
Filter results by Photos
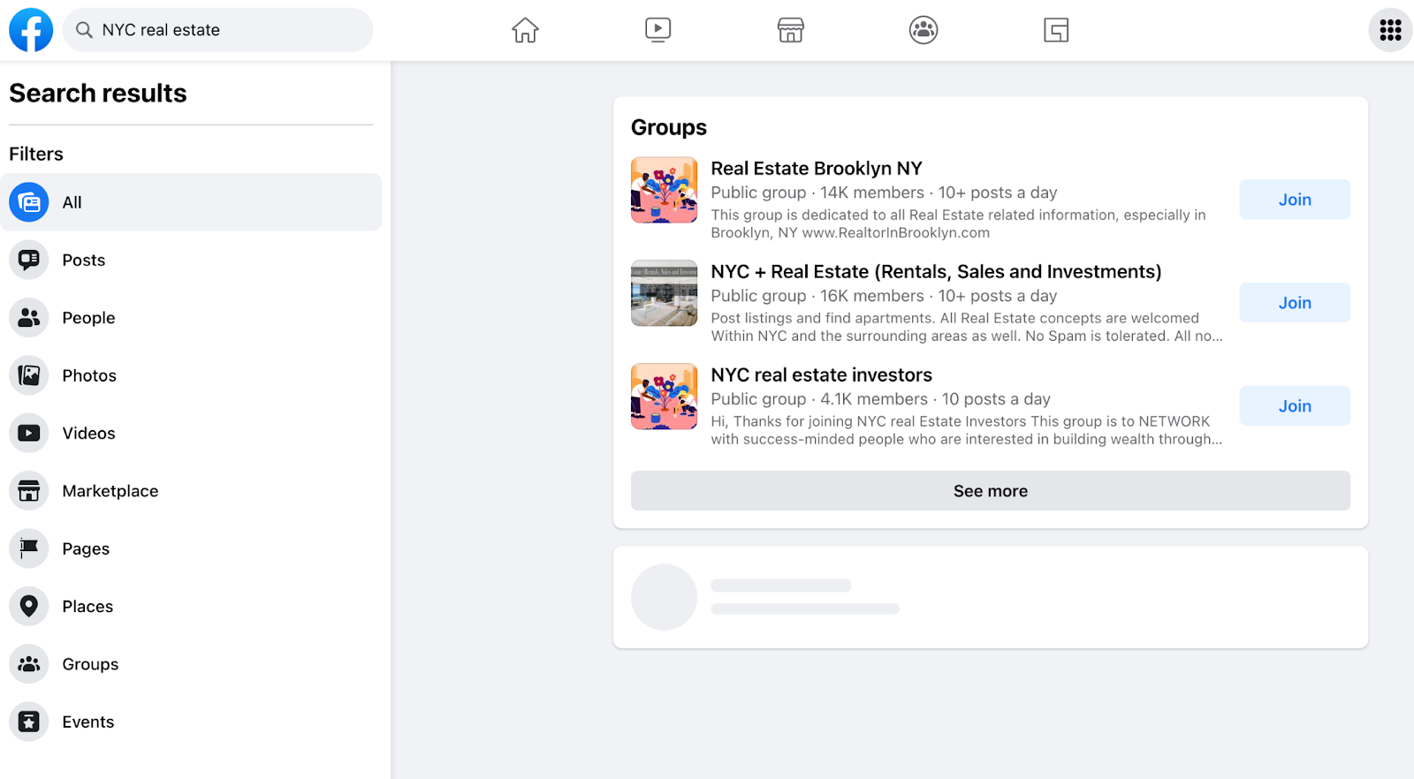(88, 374)
